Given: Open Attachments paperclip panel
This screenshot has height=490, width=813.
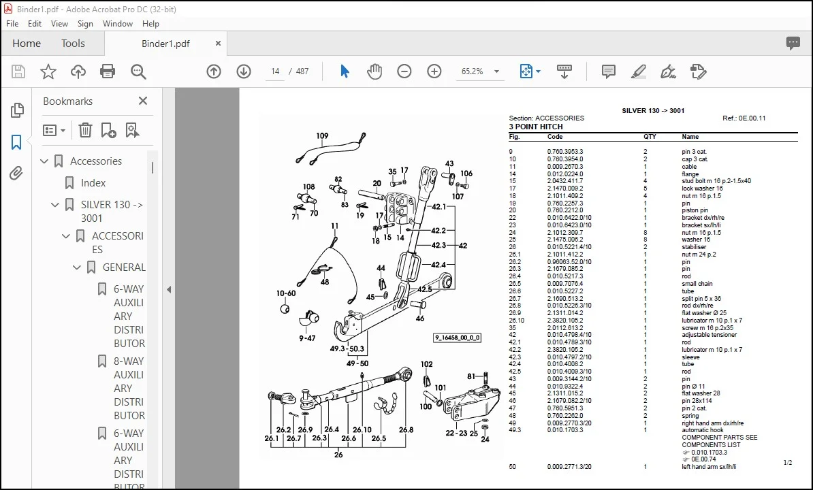Looking at the screenshot, I should 16,173.
